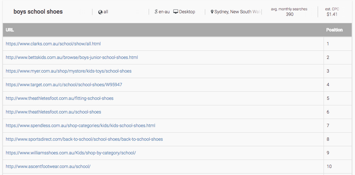Open the williamsshoes.com.au school link
355x175 pixels.
tap(71, 153)
